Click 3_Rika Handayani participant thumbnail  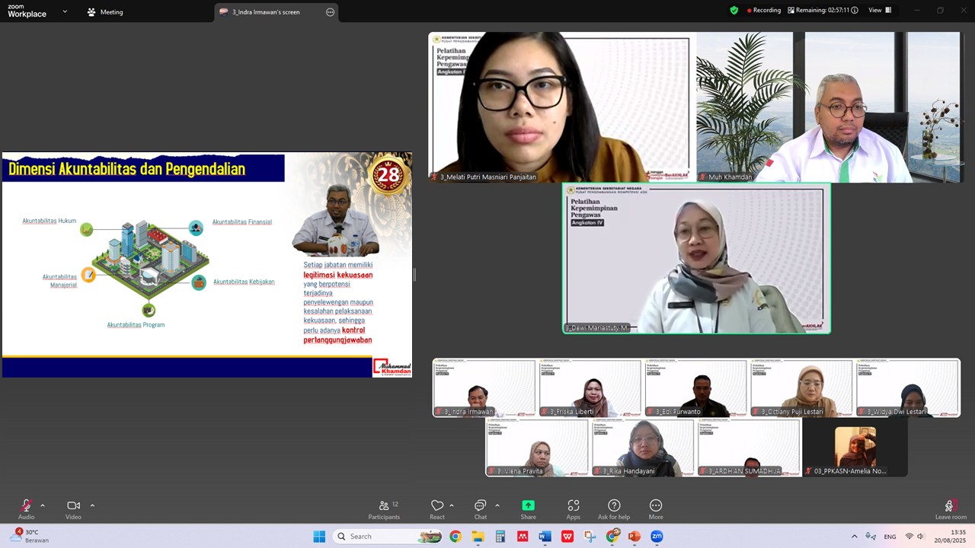point(644,448)
